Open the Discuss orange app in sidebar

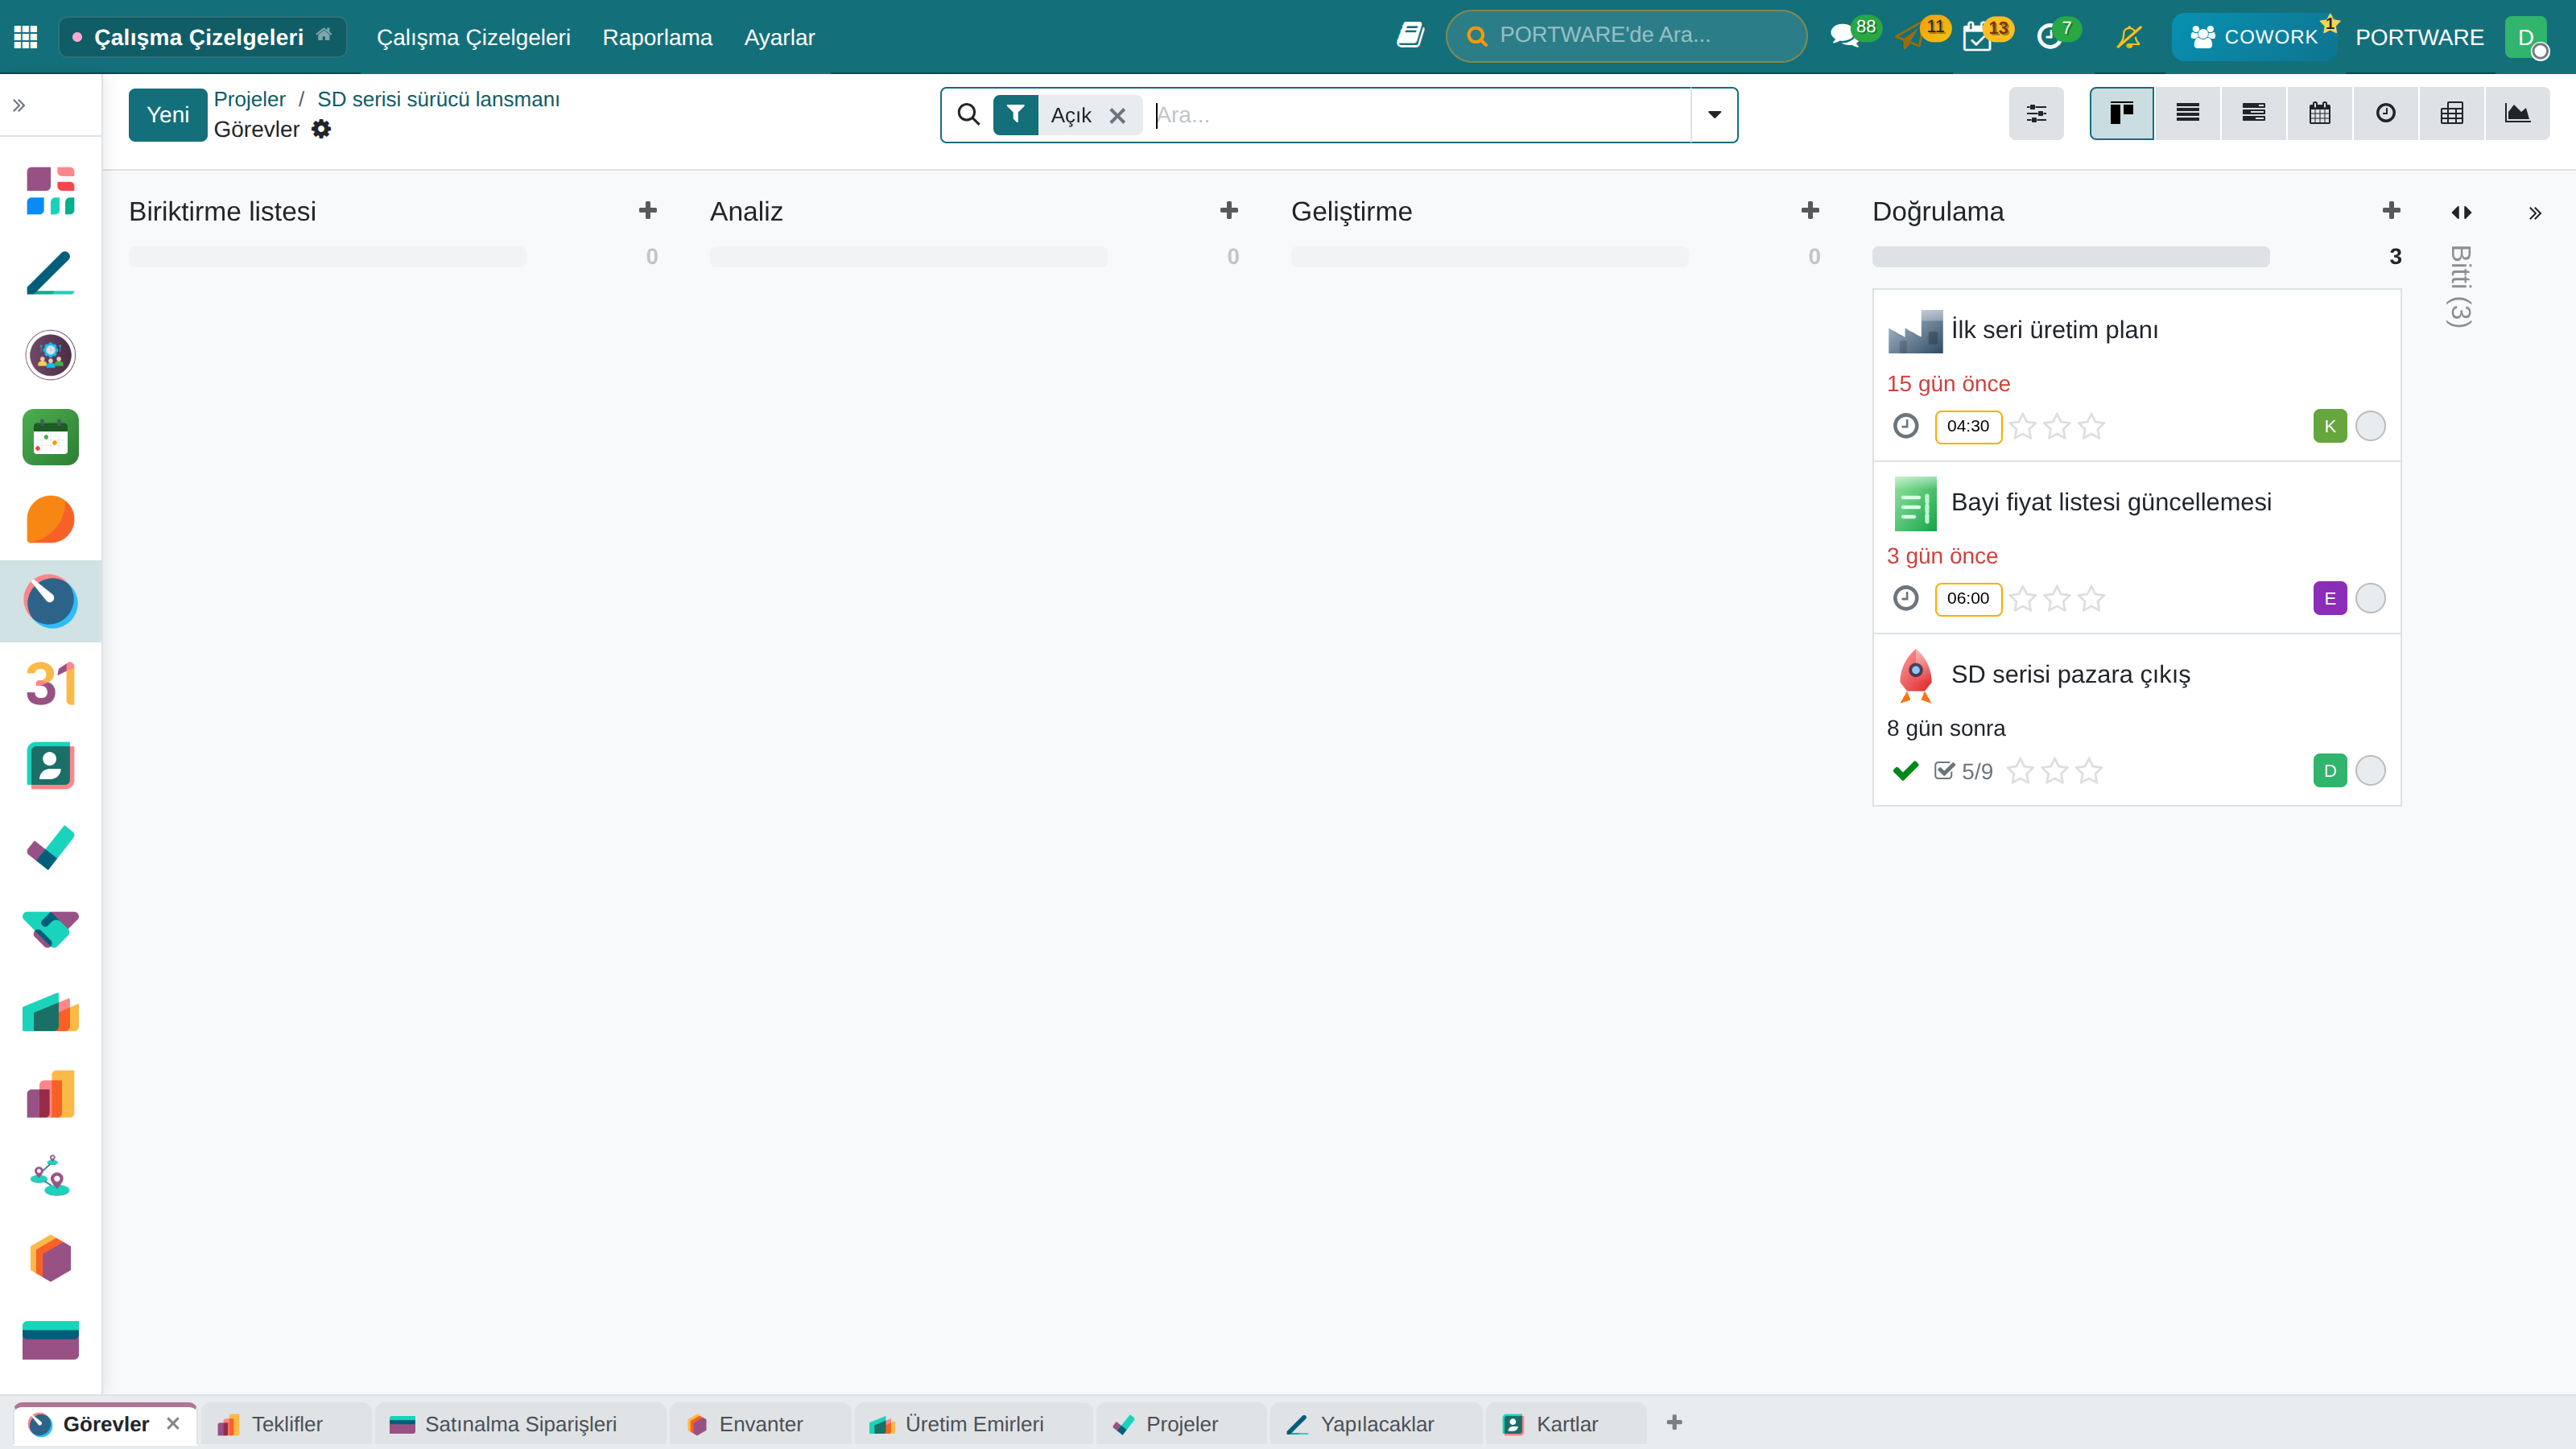[51, 519]
